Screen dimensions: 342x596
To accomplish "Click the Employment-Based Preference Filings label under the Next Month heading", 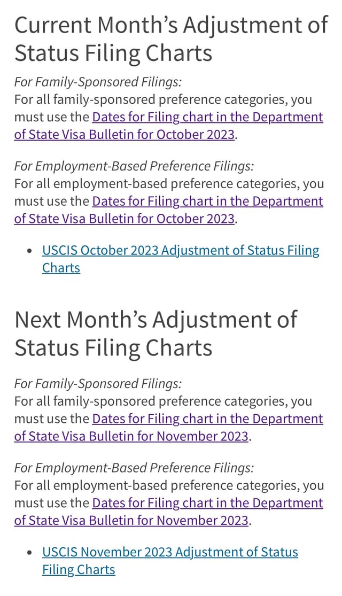I will click(134, 468).
